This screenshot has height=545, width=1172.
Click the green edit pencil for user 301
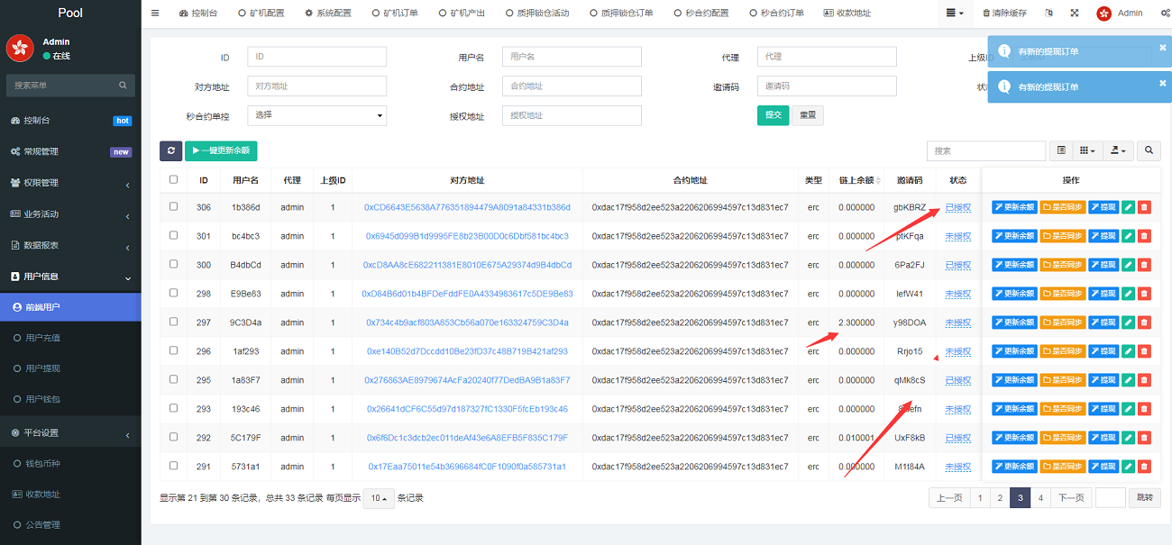pyautogui.click(x=1127, y=236)
